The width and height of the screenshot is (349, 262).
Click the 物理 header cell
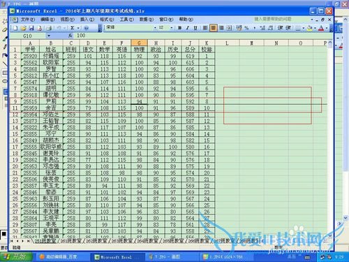[139, 50]
